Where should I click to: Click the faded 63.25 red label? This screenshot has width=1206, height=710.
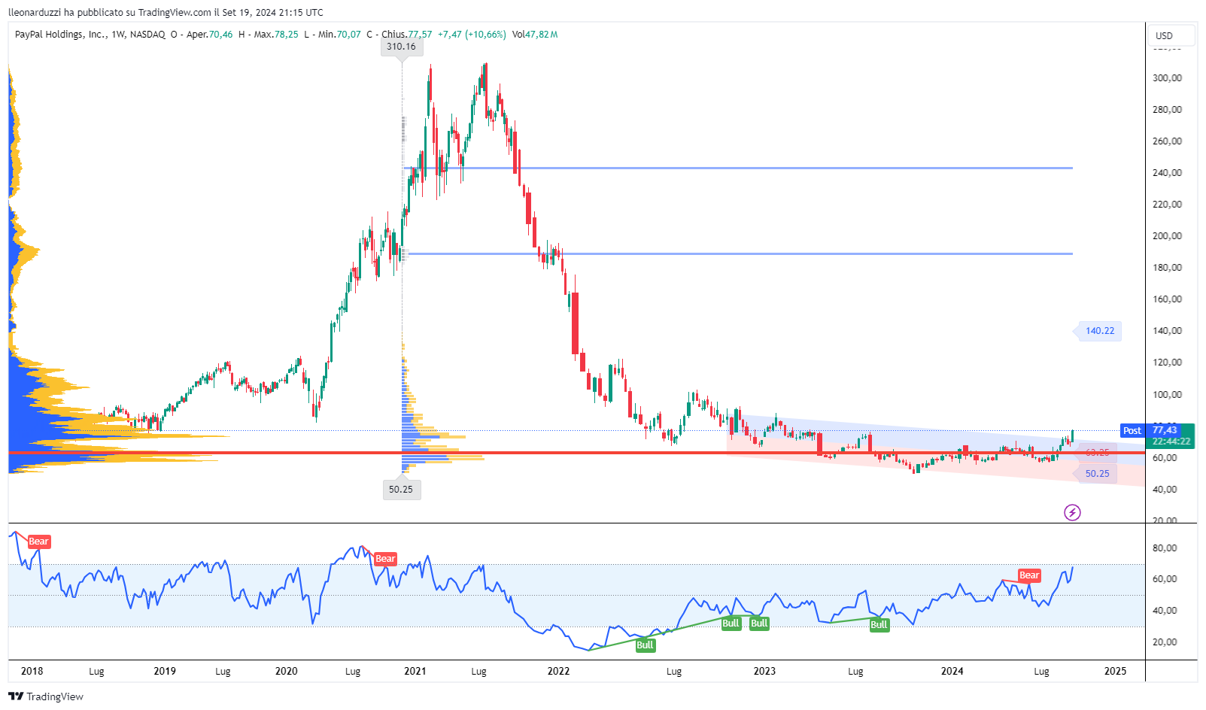tap(1097, 453)
